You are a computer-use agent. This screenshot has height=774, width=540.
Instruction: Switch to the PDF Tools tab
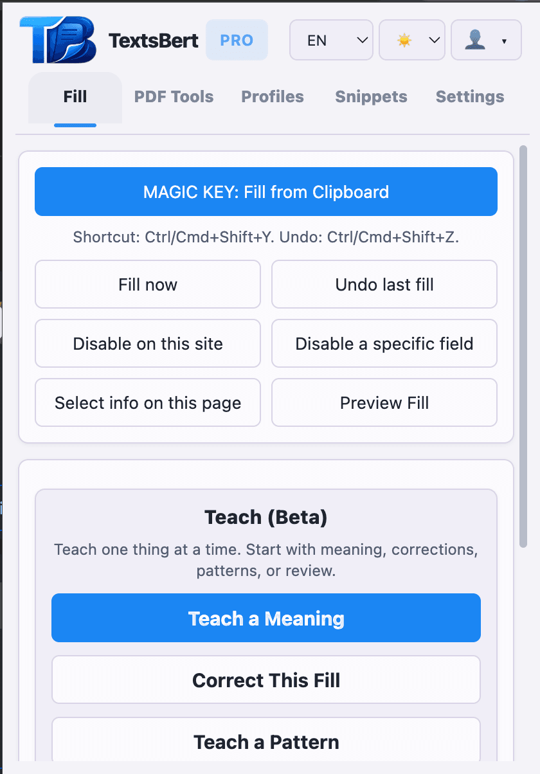[x=174, y=96]
